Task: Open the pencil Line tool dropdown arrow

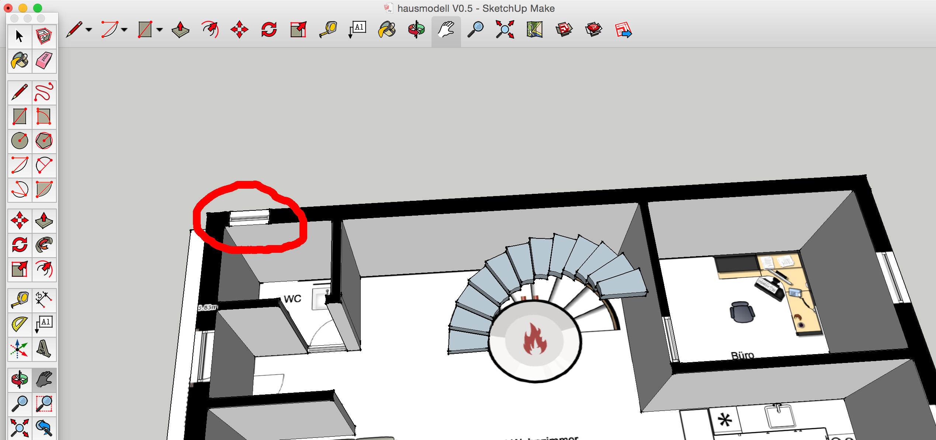Action: (x=89, y=30)
